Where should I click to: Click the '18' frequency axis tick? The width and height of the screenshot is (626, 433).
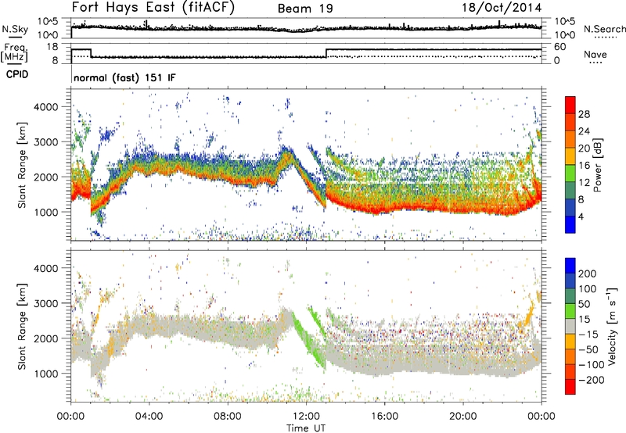tap(52, 47)
